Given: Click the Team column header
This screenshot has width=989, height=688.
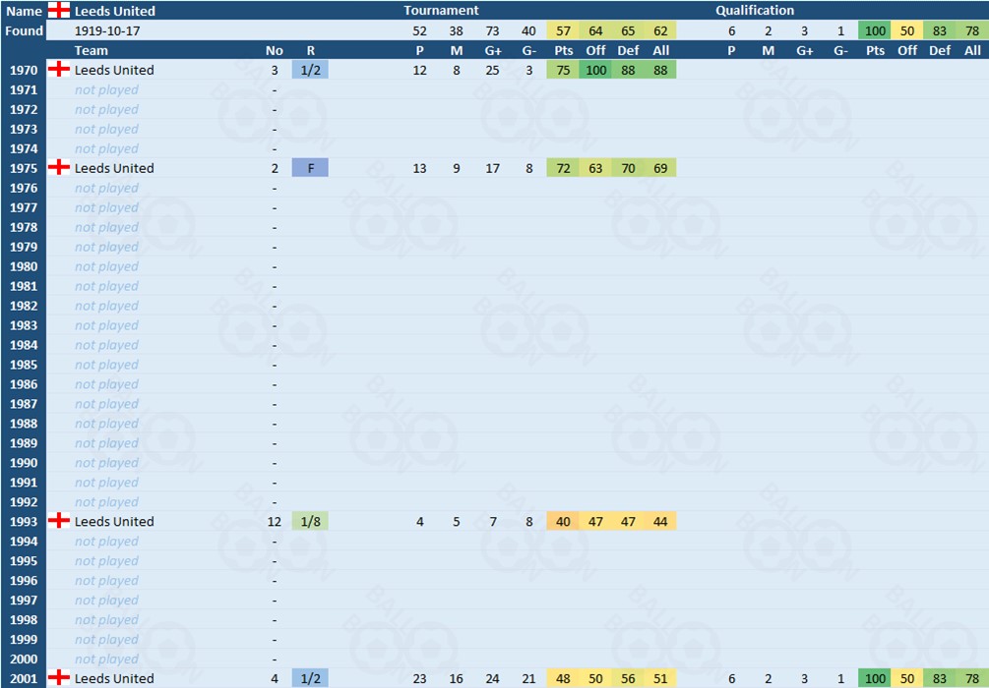Looking at the screenshot, I should pos(92,50).
